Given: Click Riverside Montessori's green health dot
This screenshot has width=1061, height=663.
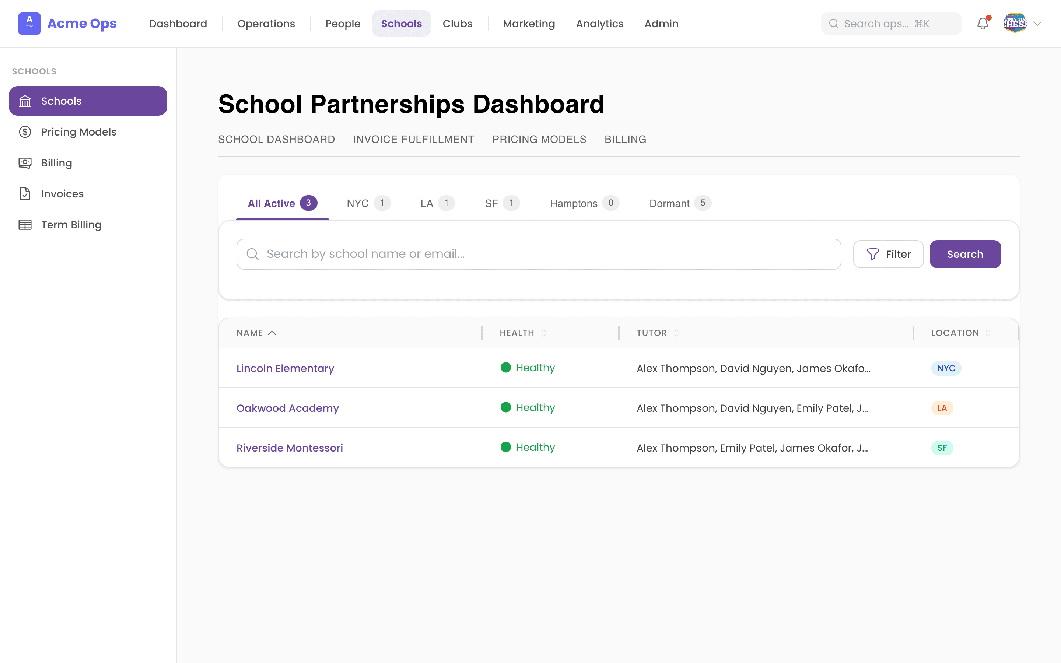Looking at the screenshot, I should (x=505, y=447).
